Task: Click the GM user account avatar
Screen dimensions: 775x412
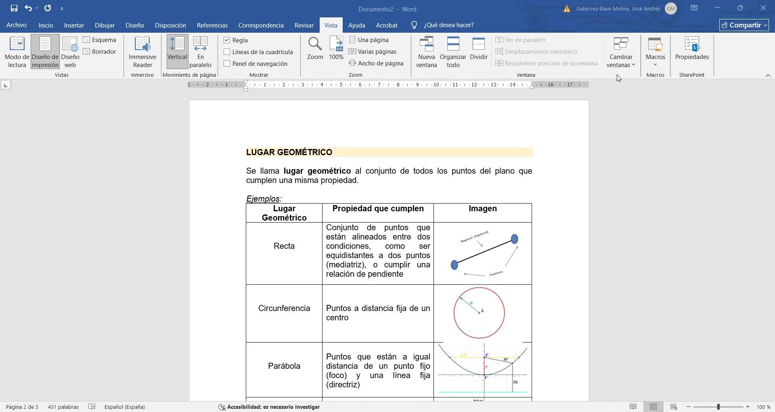Action: click(670, 8)
